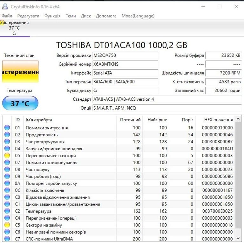This screenshot has height=243, width=244.
Task: Click the ID column header
Action: [17, 120]
